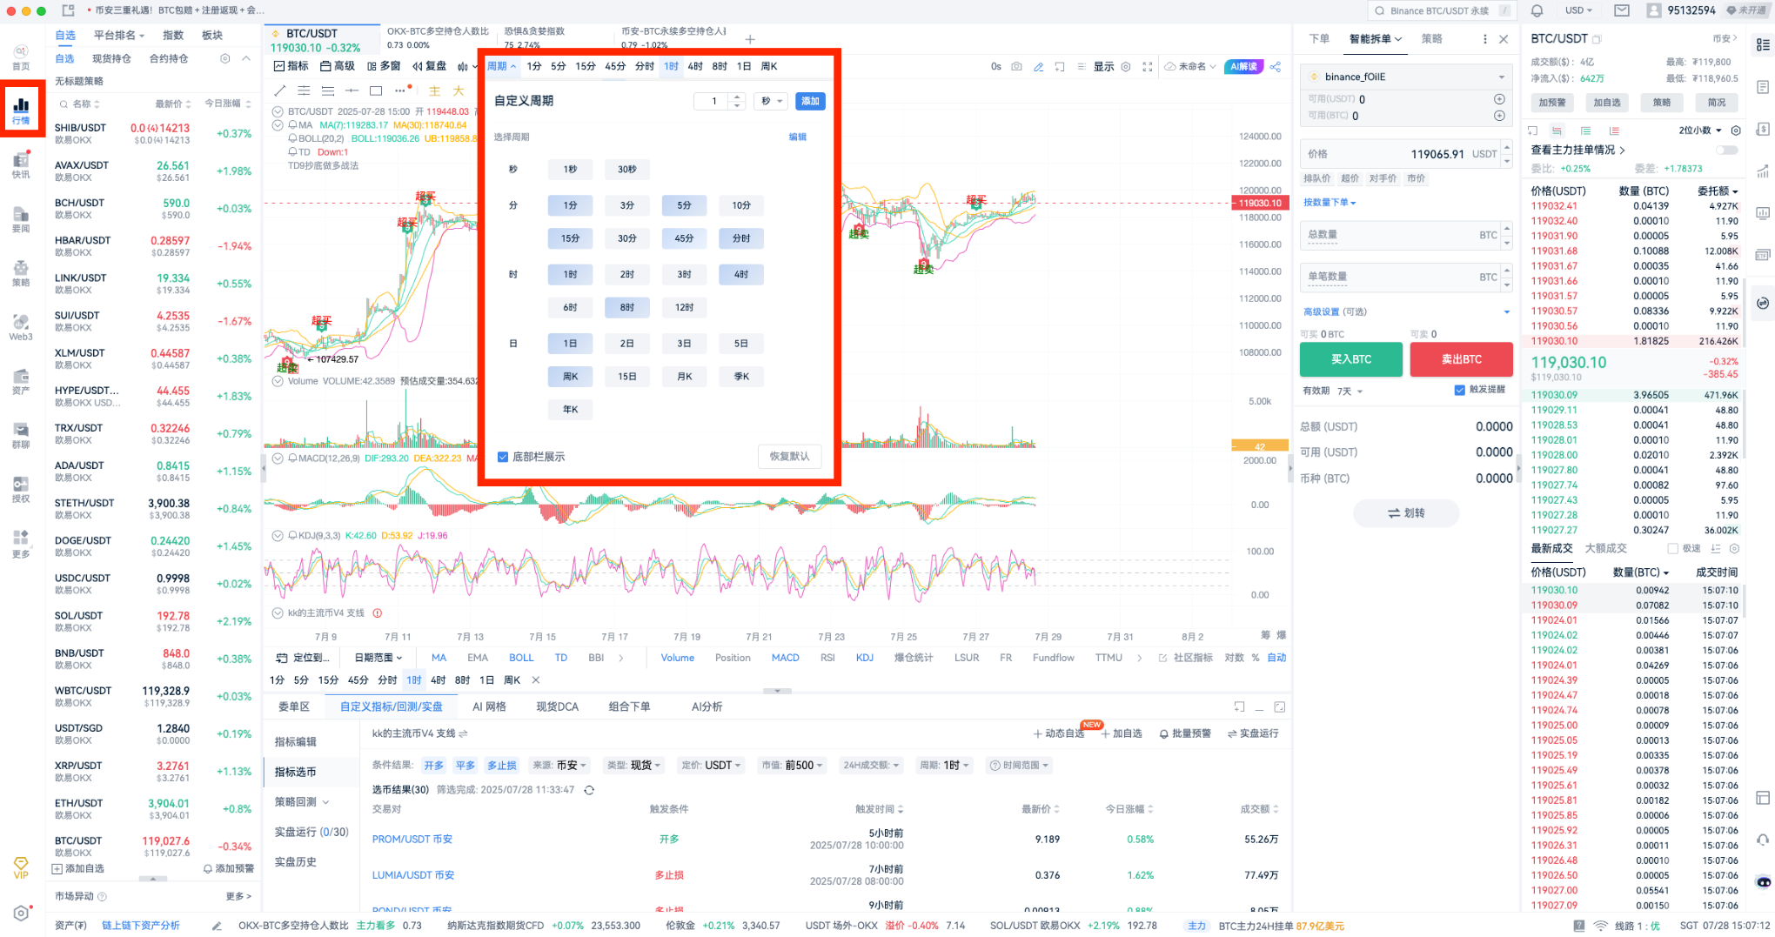This screenshot has width=1775, height=937.
Task: Click 买入BTC buy button
Action: pyautogui.click(x=1351, y=359)
